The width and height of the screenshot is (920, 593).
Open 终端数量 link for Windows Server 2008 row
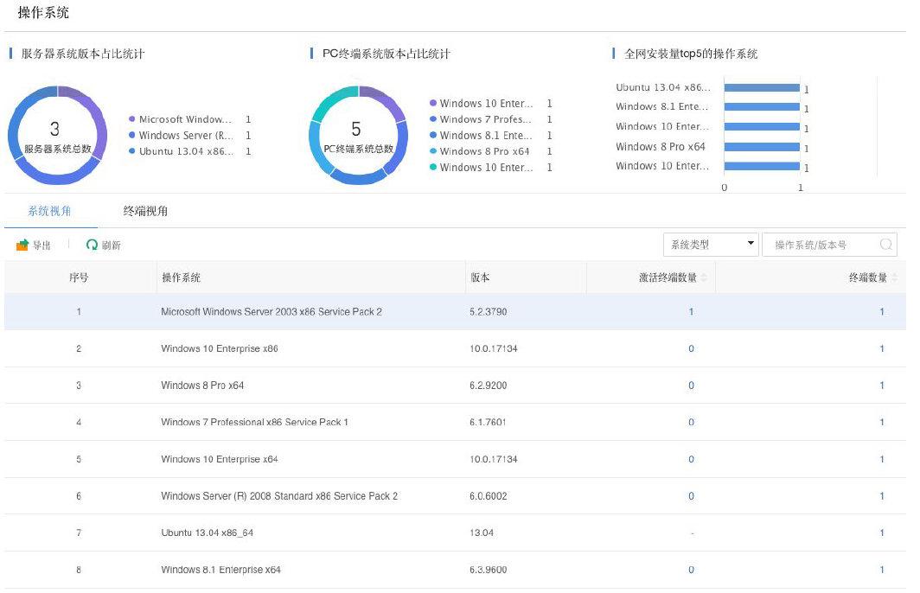pos(882,496)
